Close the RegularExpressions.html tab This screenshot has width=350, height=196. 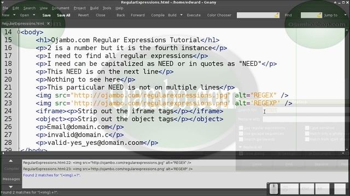pyautogui.click(x=48, y=23)
